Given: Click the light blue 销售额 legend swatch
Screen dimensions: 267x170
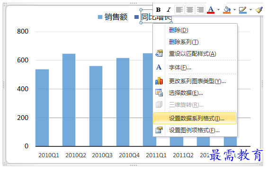Looking at the screenshot, I should pos(100,17).
